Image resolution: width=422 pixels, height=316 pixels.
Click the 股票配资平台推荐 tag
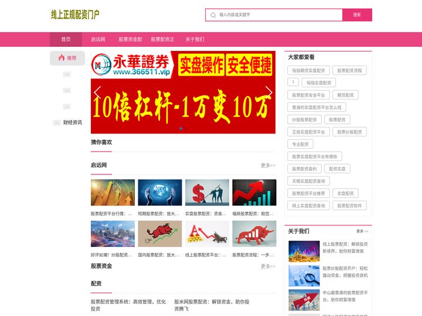(x=308, y=194)
